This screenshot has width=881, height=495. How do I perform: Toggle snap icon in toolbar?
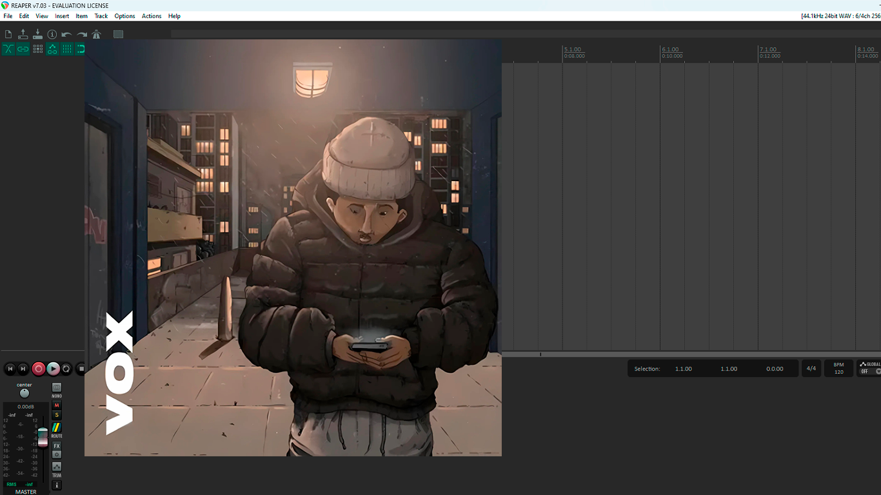[x=80, y=49]
